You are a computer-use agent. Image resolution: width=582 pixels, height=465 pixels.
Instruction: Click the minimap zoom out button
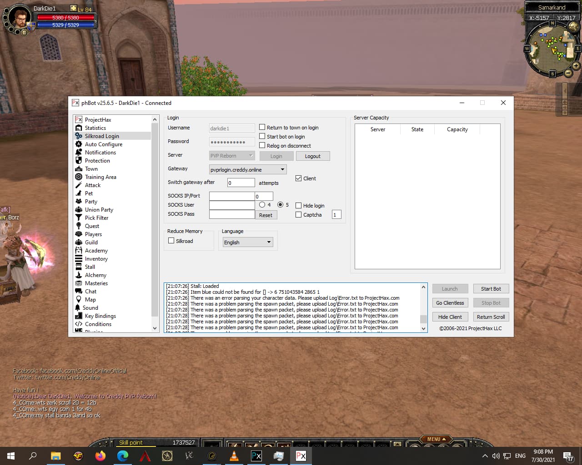568,73
